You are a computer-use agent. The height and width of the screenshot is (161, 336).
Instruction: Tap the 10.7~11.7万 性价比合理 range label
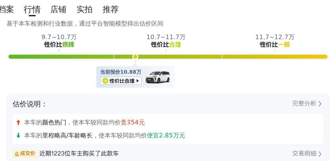pyautogui.click(x=166, y=41)
